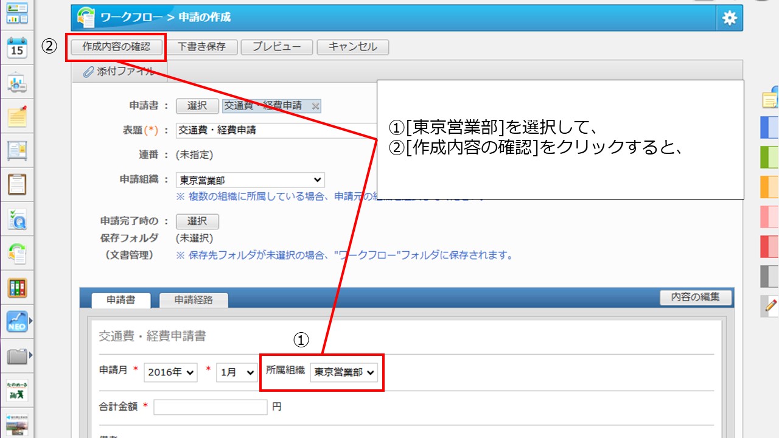Click the blue NEO chart sidebar icon
Screen dimensions: 779x438
(17, 321)
